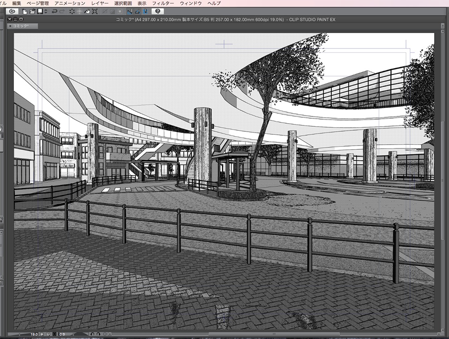Open the ウィンドウ menu
Screen dimensions: 449x339
[191, 3]
